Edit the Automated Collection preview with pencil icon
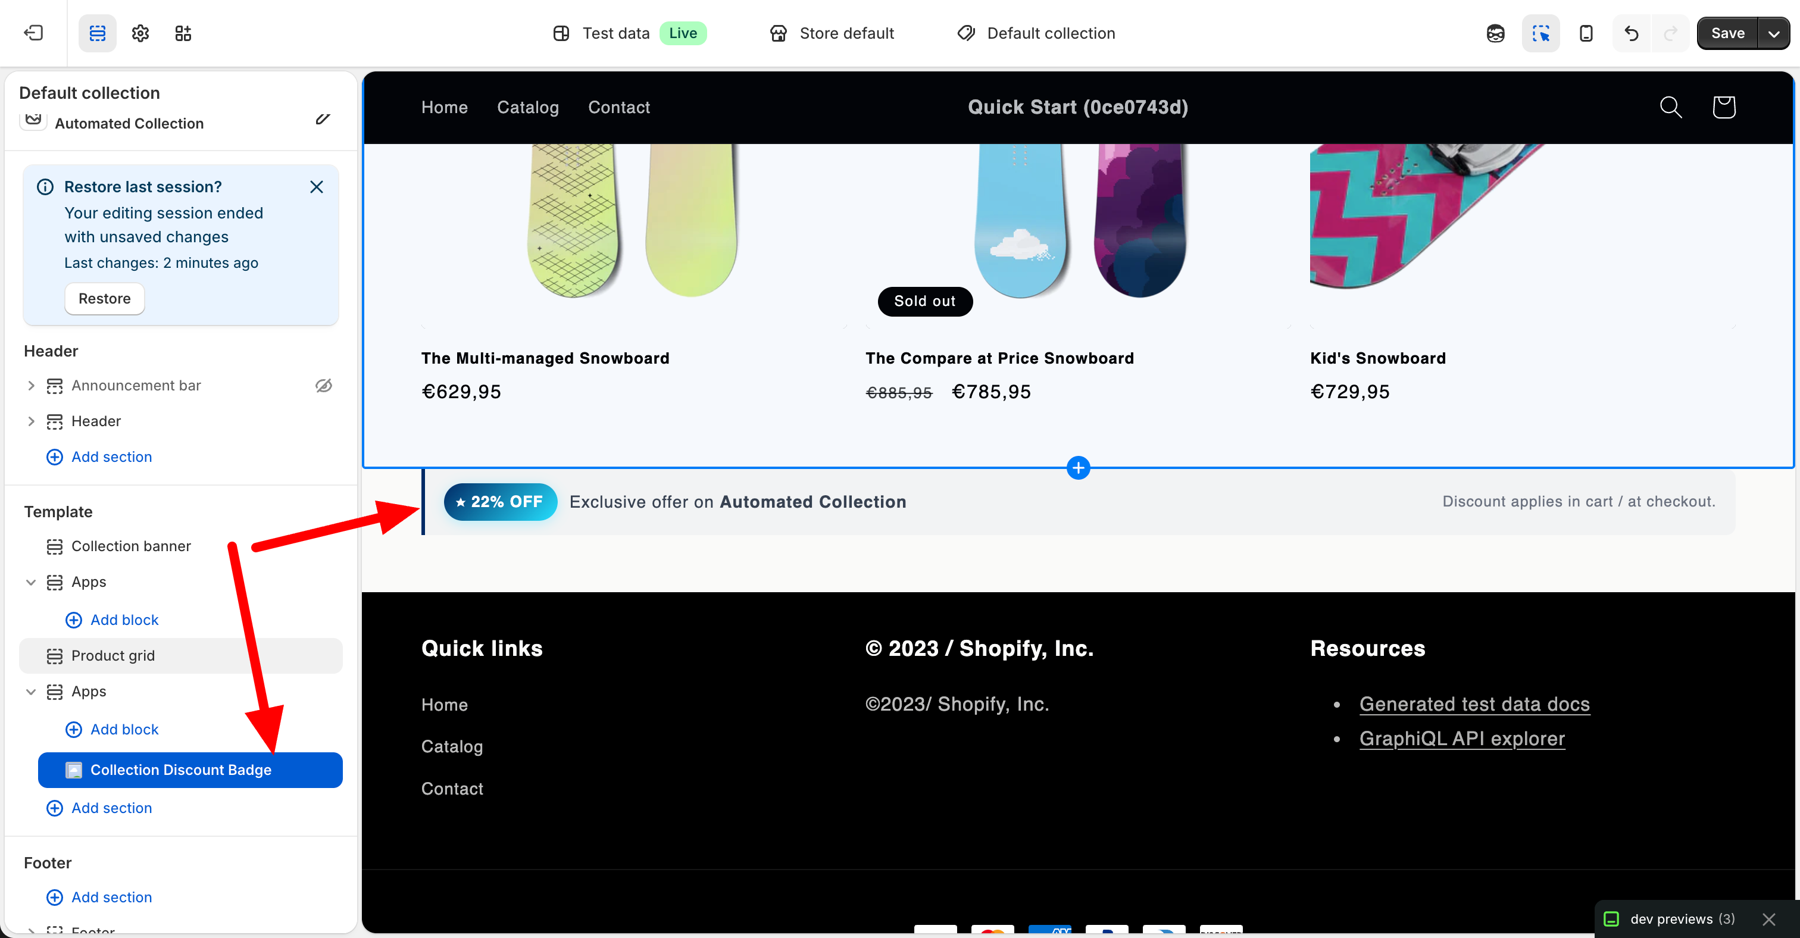 [322, 120]
